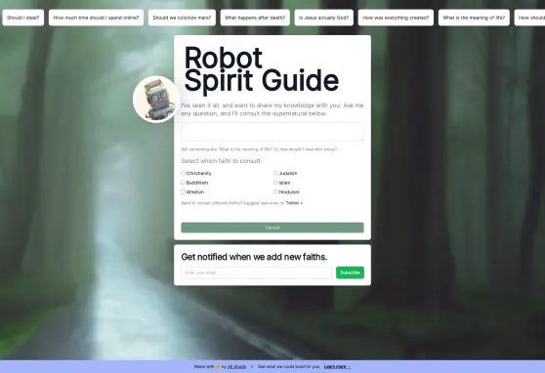Pick 'How much time should I spend online?'
This screenshot has height=373, width=545.
(96, 18)
